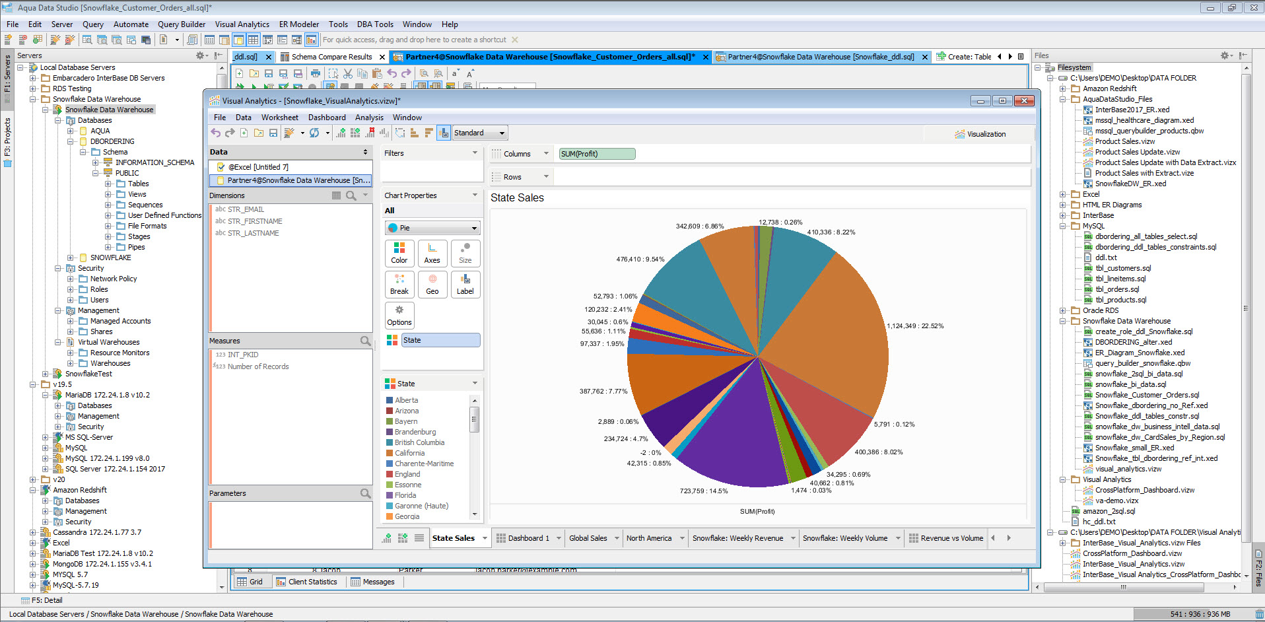Click New Dashboard grid-plus icon in toolbar

click(x=355, y=133)
